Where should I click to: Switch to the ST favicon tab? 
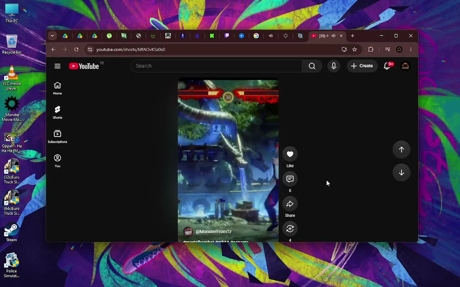click(x=124, y=36)
